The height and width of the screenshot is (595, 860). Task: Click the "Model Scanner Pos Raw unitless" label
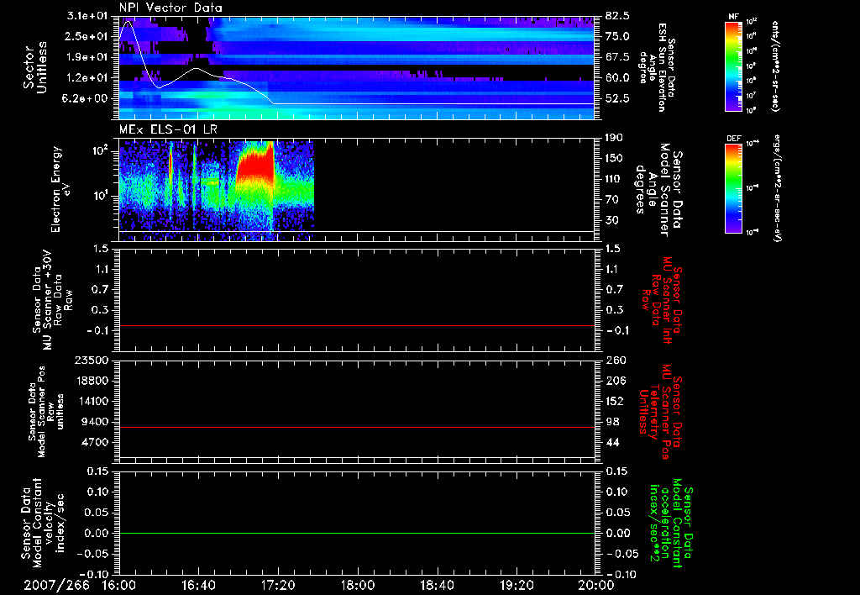[x=46, y=412]
